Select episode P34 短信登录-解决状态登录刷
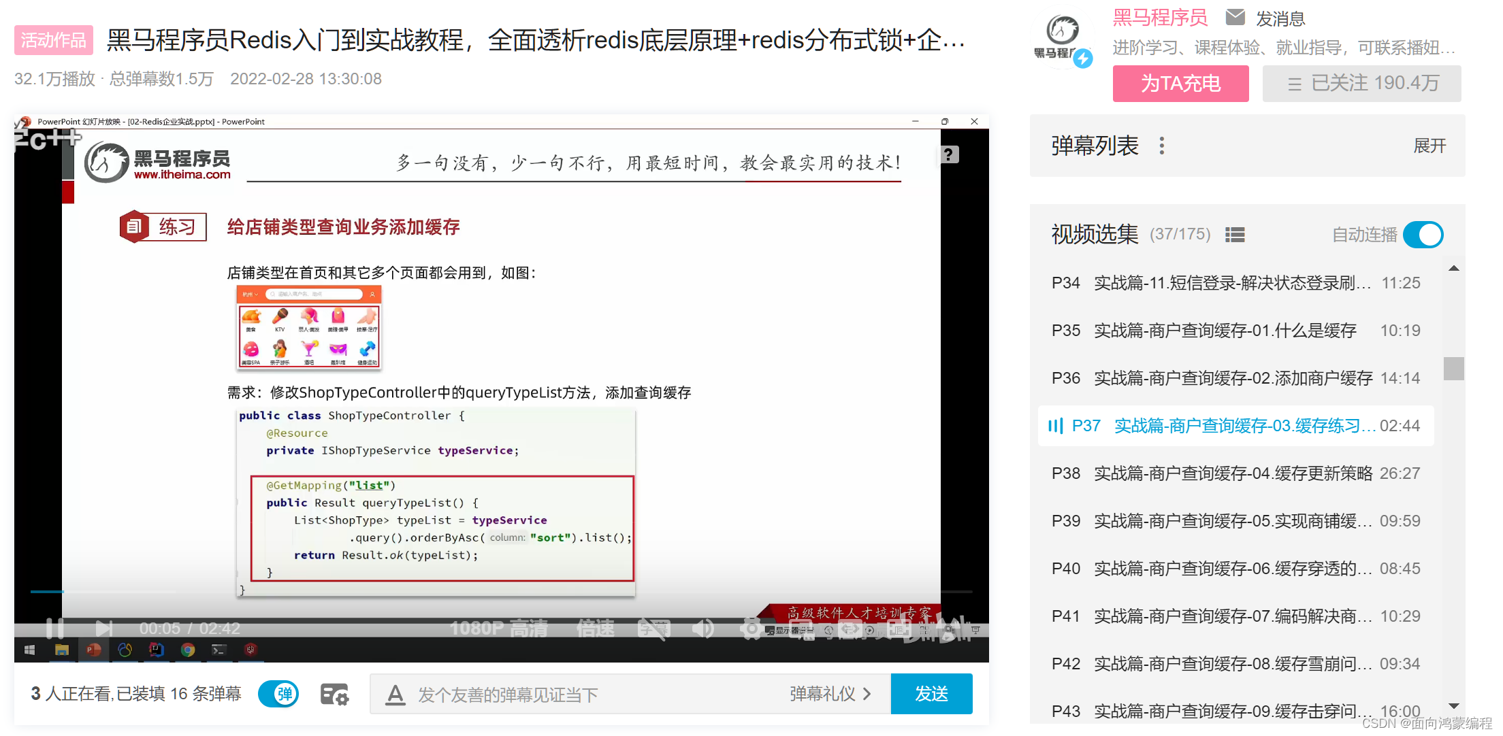The height and width of the screenshot is (736, 1503). click(x=1235, y=283)
